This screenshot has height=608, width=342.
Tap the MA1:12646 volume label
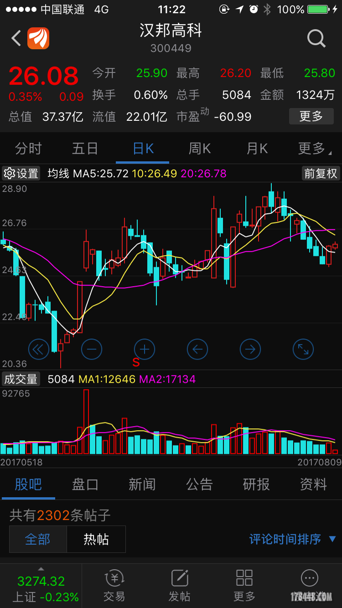point(107,379)
